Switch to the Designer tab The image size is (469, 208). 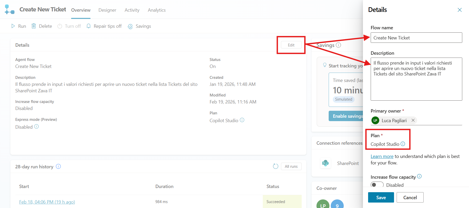(x=107, y=10)
